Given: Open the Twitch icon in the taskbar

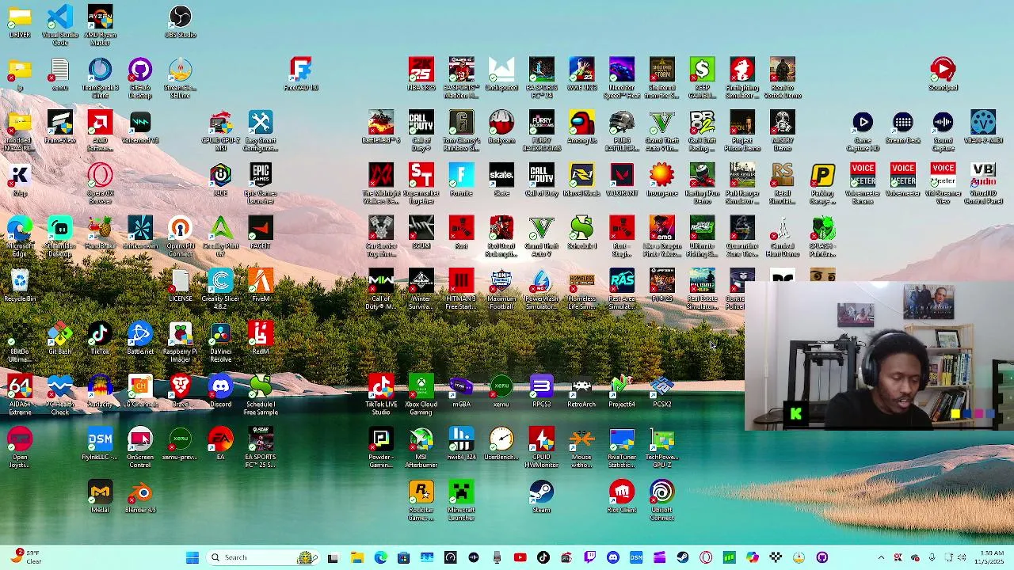Looking at the screenshot, I should [589, 557].
